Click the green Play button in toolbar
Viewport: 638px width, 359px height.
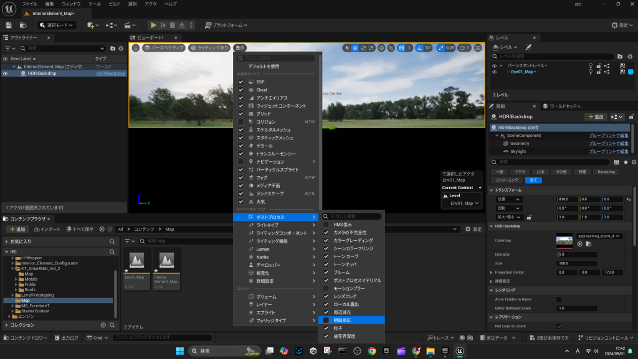click(x=153, y=25)
